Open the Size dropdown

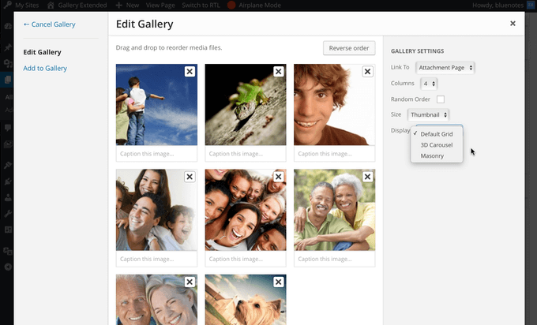[x=428, y=114]
